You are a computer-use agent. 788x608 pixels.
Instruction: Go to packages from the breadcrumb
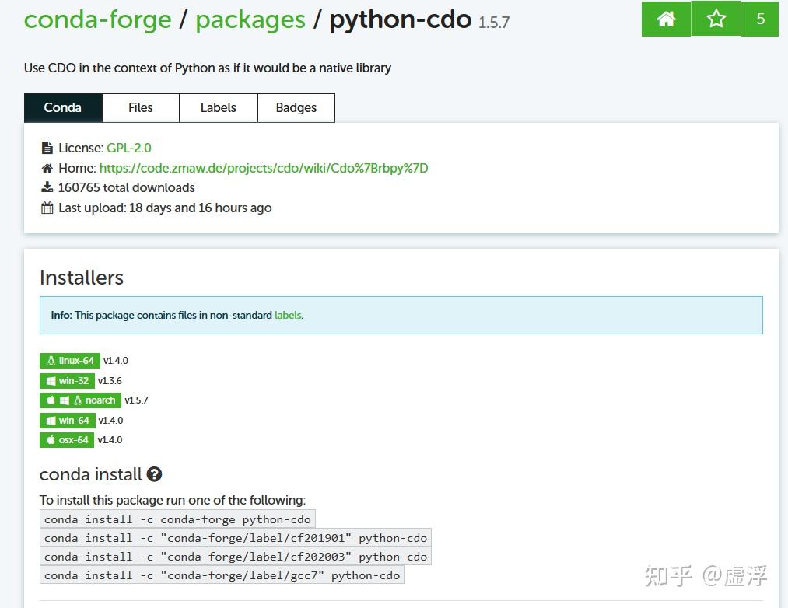(x=250, y=19)
